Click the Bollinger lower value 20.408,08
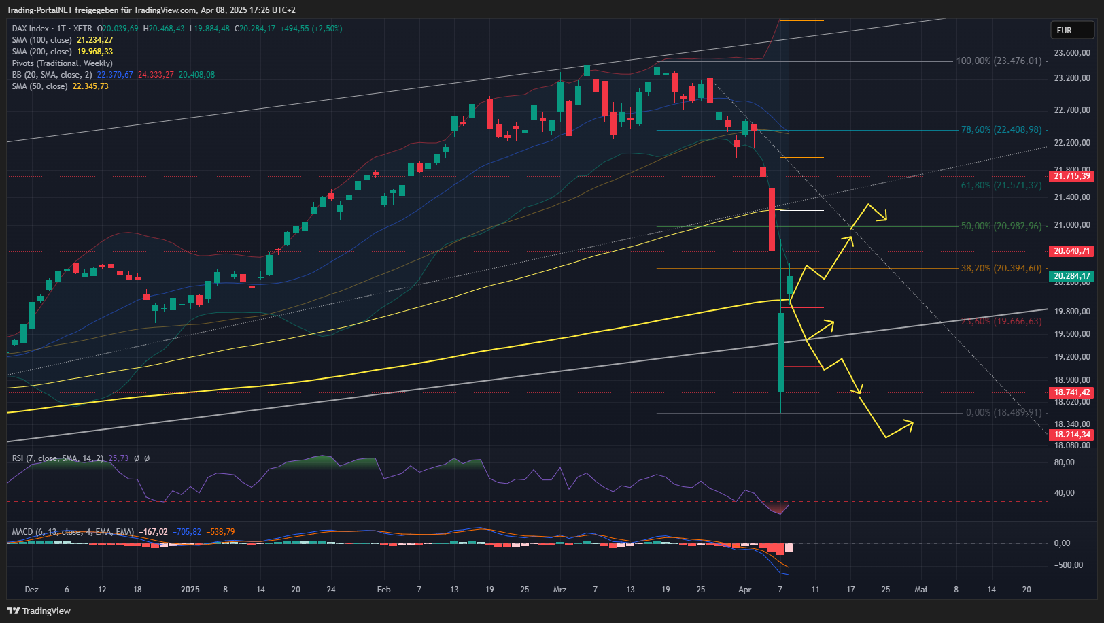1104x623 pixels. tap(196, 75)
